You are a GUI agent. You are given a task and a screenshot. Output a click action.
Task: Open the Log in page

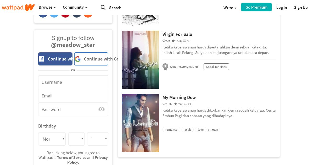click(282, 8)
